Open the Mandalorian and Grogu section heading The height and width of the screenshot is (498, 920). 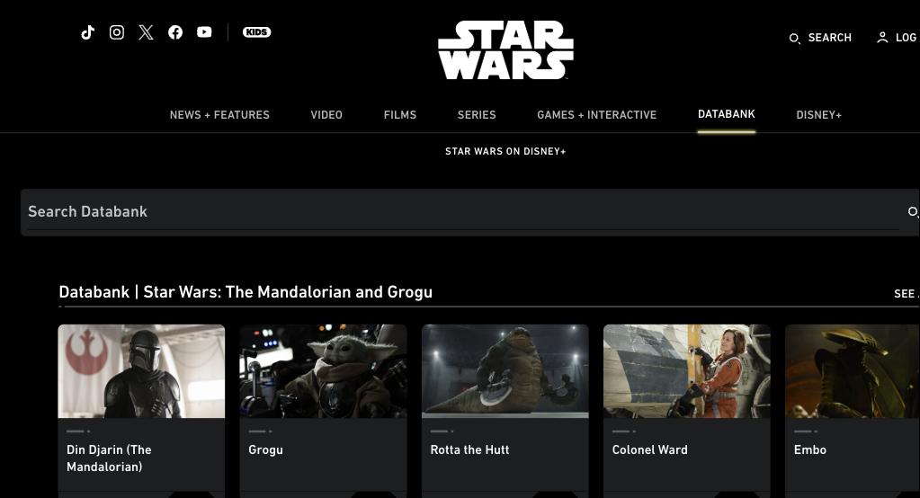[x=246, y=292]
